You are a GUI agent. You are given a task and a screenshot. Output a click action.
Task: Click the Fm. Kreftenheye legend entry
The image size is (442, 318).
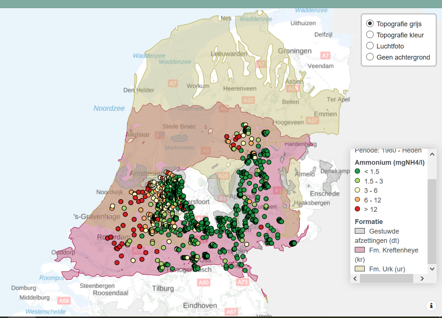pos(393,250)
